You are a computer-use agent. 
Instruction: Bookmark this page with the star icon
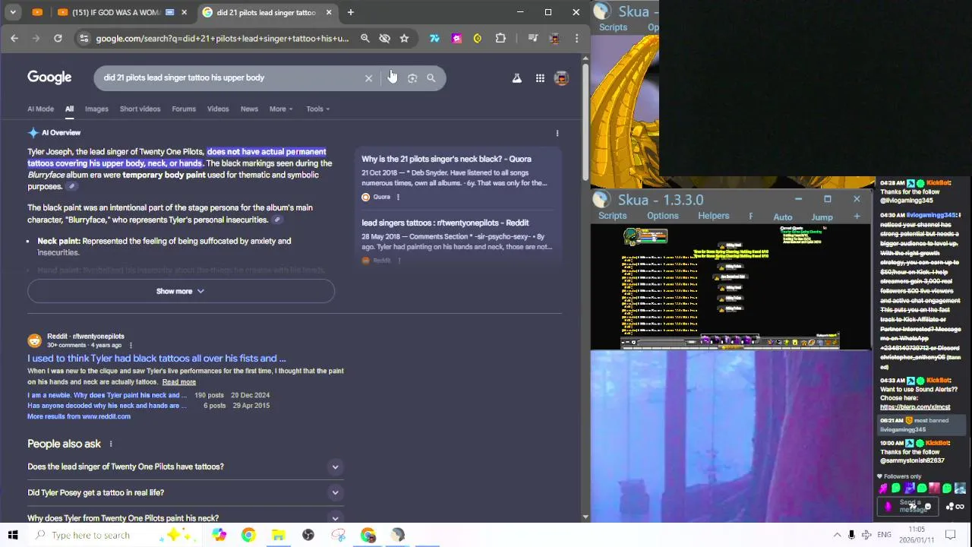[x=404, y=38]
